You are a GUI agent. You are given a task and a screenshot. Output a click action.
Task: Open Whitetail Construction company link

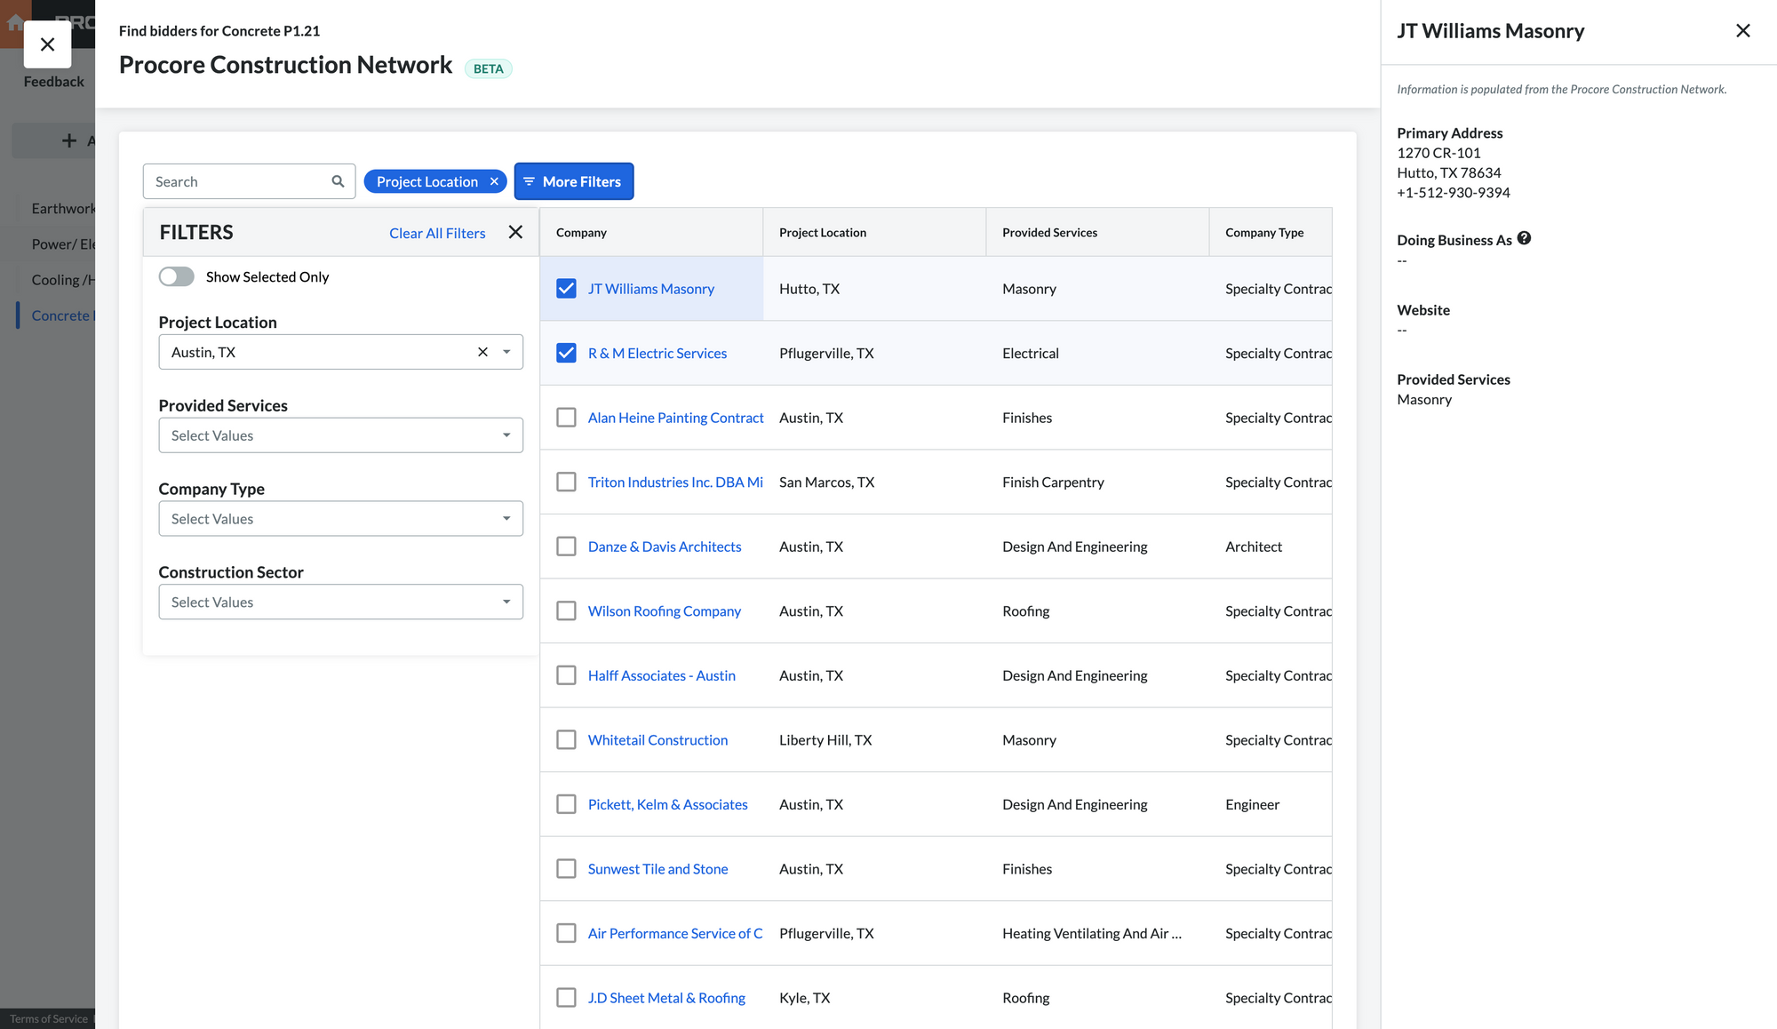click(657, 740)
